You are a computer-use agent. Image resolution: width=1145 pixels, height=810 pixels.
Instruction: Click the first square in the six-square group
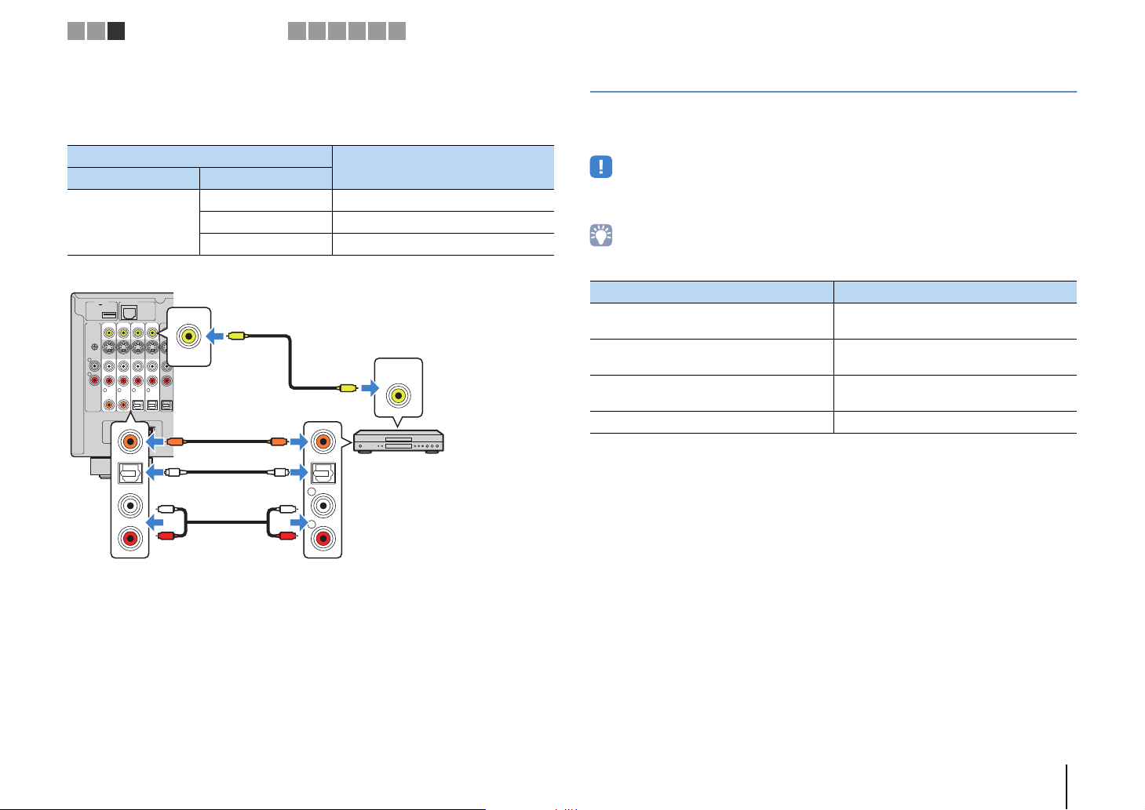tap(297, 31)
